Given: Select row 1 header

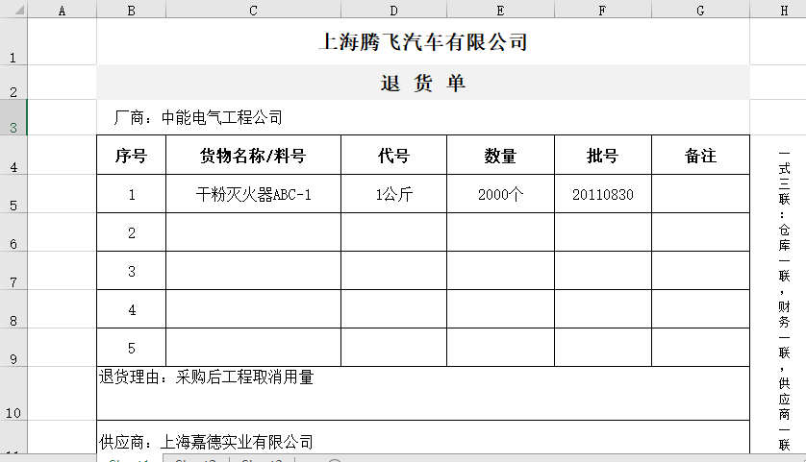Looking at the screenshot, I should (13, 42).
